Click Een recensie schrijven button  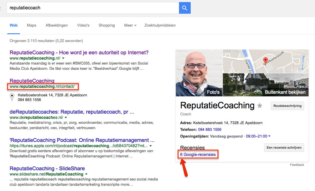284,147
